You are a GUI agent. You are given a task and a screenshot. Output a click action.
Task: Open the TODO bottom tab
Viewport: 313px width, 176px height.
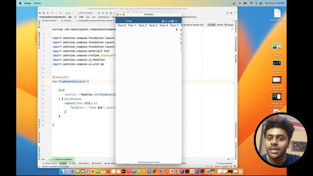(x=72, y=163)
